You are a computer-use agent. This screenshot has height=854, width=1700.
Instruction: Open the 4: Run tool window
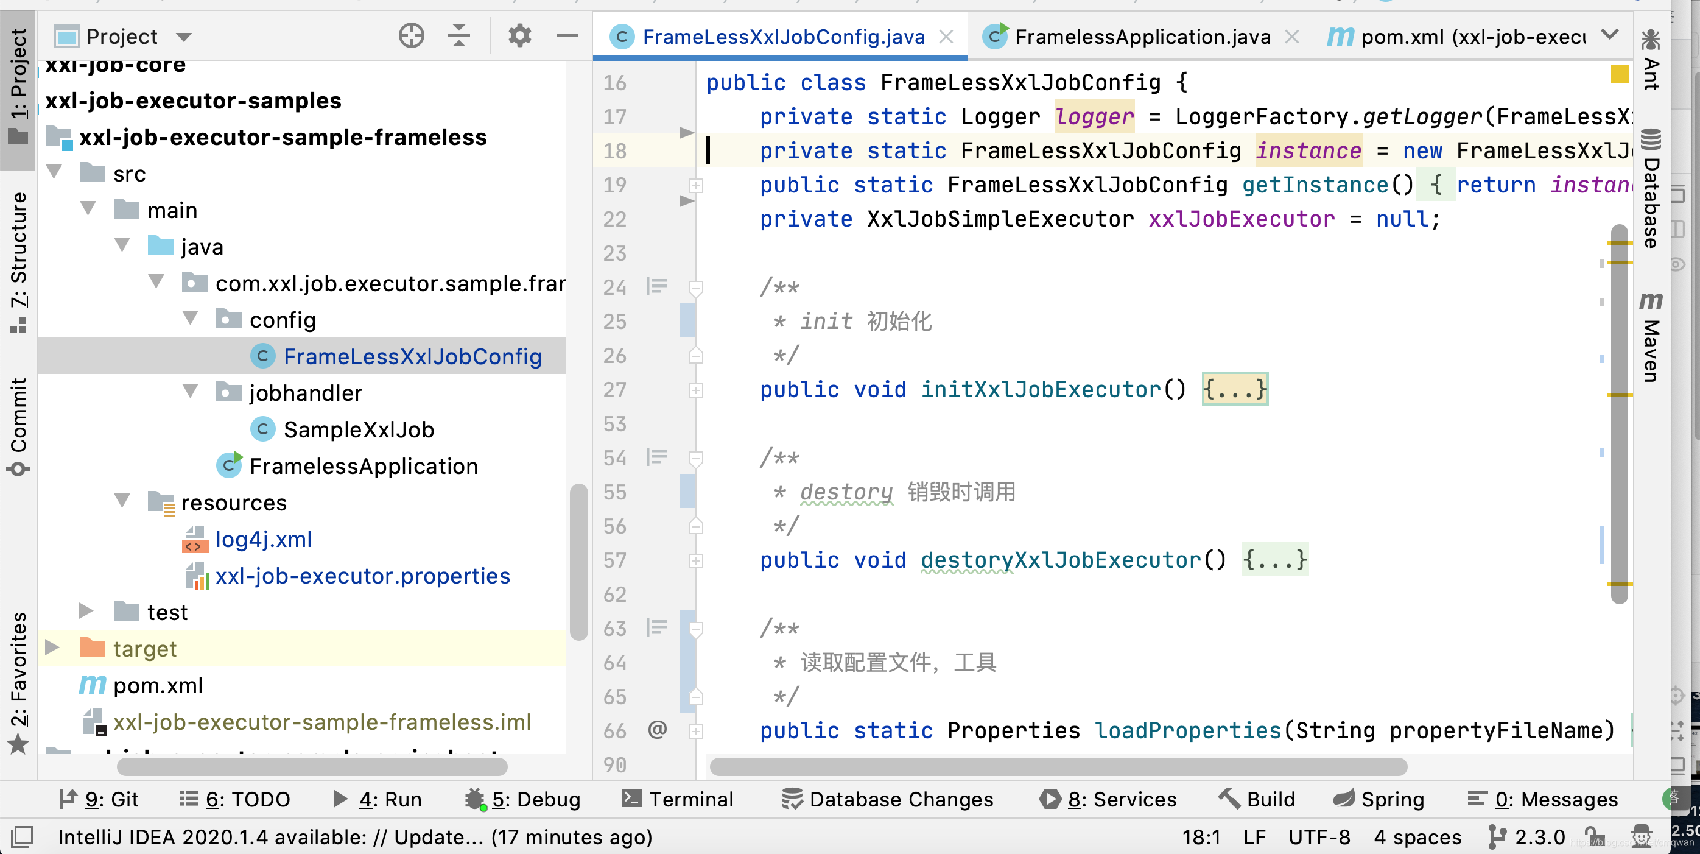click(x=377, y=799)
